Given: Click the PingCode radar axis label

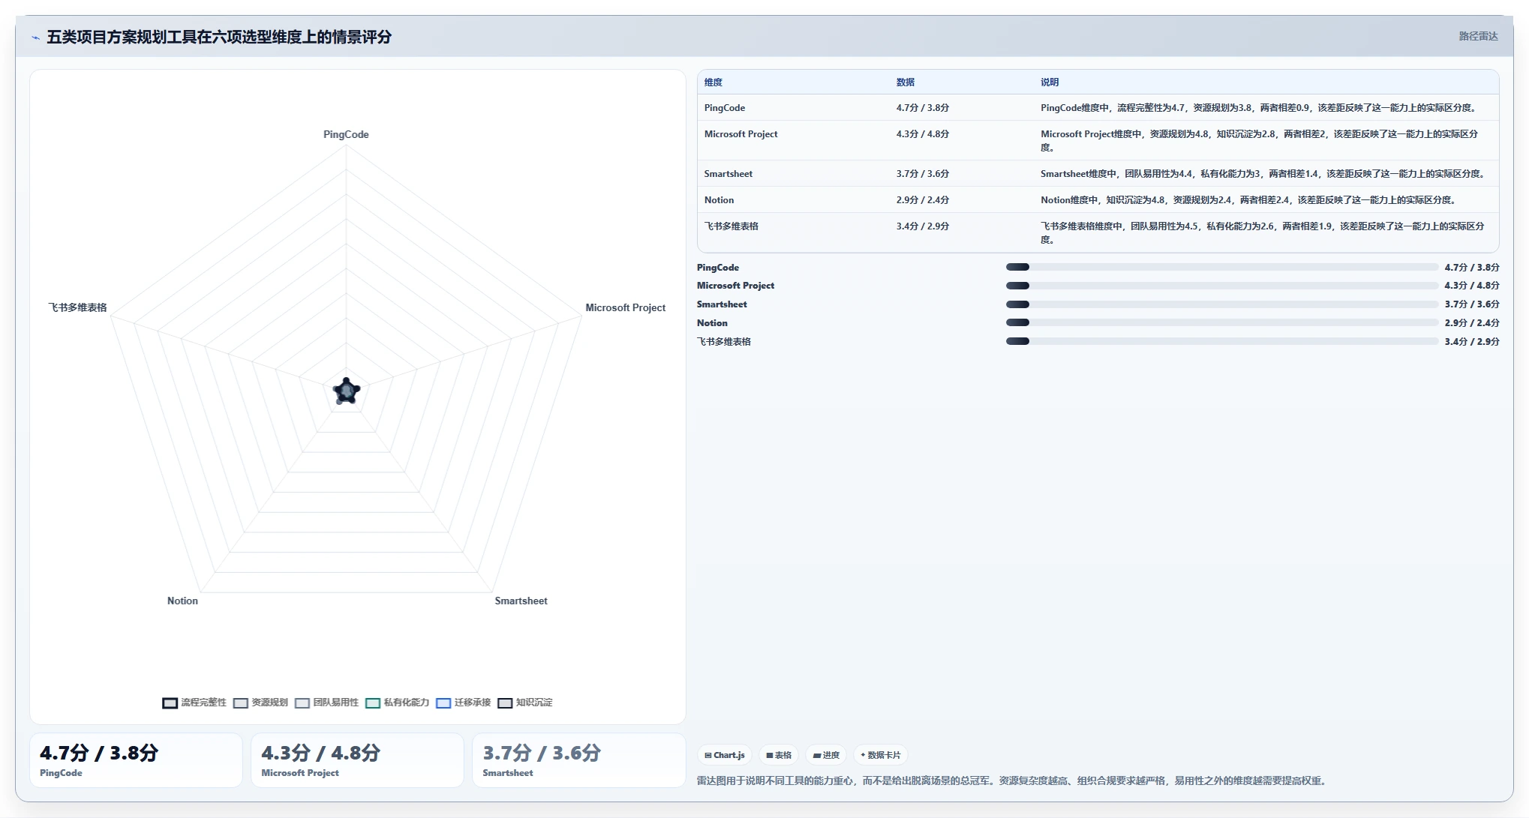Looking at the screenshot, I should click(x=346, y=134).
